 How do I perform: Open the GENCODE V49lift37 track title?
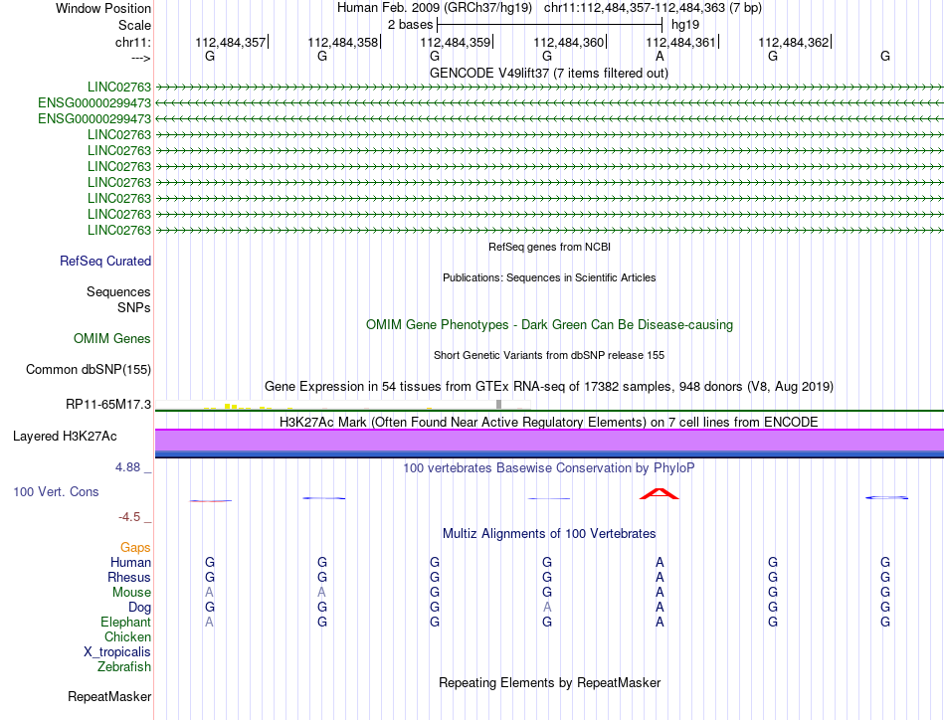coord(549,73)
